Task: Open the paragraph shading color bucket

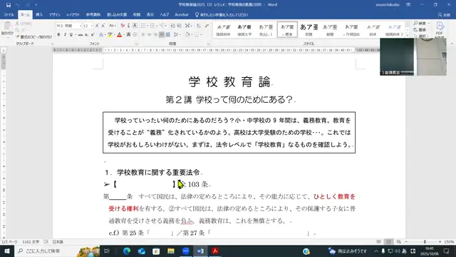Action: [x=187, y=35]
